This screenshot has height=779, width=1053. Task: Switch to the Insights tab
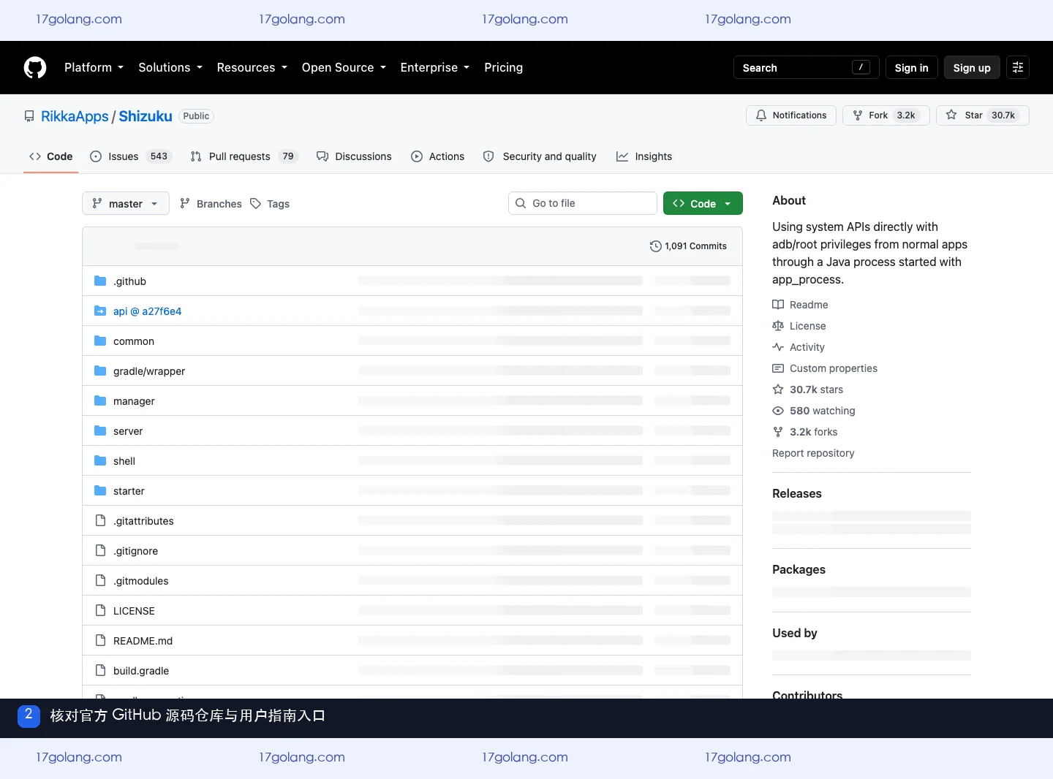click(x=644, y=156)
